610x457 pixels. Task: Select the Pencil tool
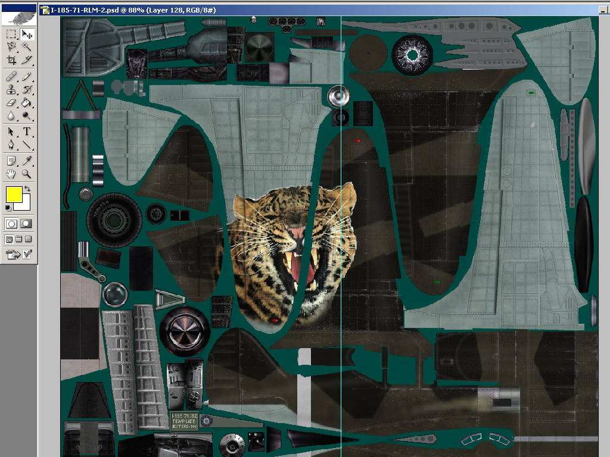click(x=26, y=77)
